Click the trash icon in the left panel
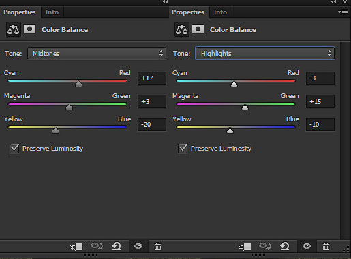 click(157, 247)
